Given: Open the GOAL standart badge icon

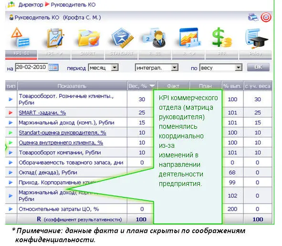Looking at the screenshot, I should (x=122, y=38).
